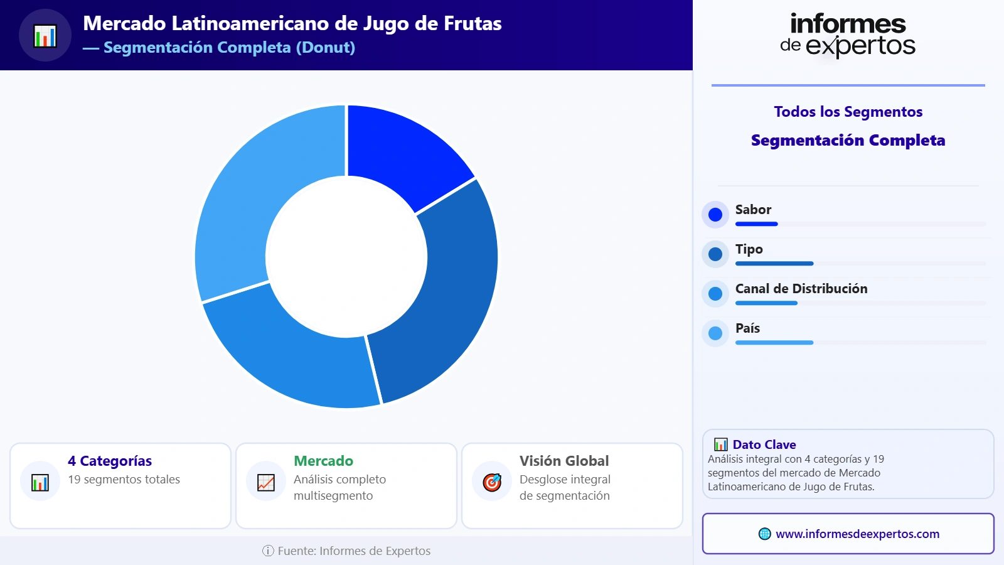Select the Canal de Distribución legend dot
Viewport: 1004px width, 565px height.
coord(715,294)
